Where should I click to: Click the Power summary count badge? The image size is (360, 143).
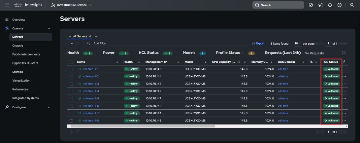(x=124, y=53)
